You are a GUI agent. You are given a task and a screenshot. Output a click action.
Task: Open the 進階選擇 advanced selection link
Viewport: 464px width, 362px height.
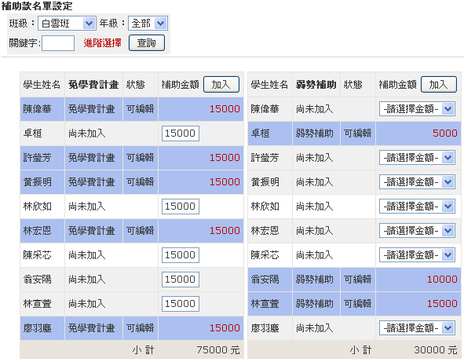coord(102,43)
